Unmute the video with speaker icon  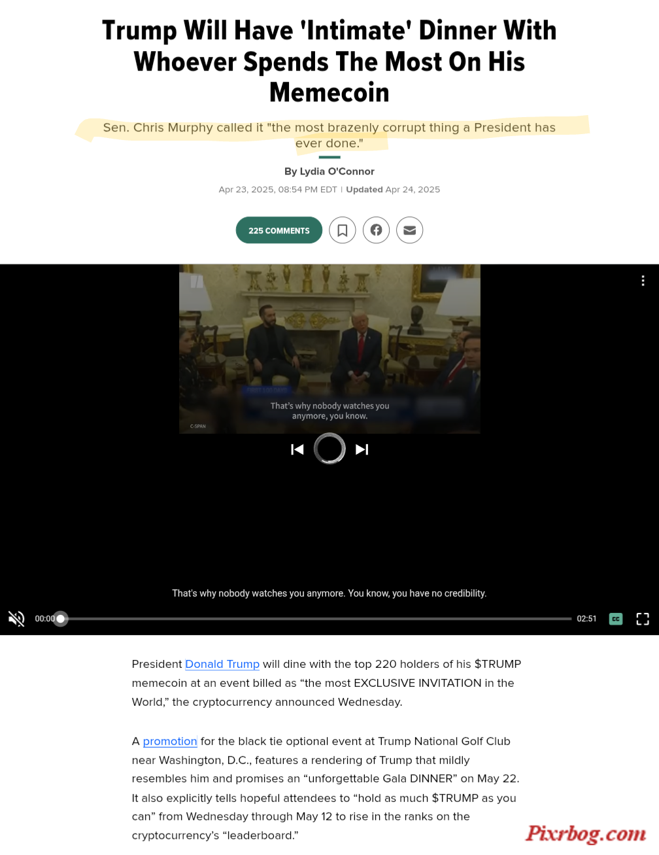[16, 619]
